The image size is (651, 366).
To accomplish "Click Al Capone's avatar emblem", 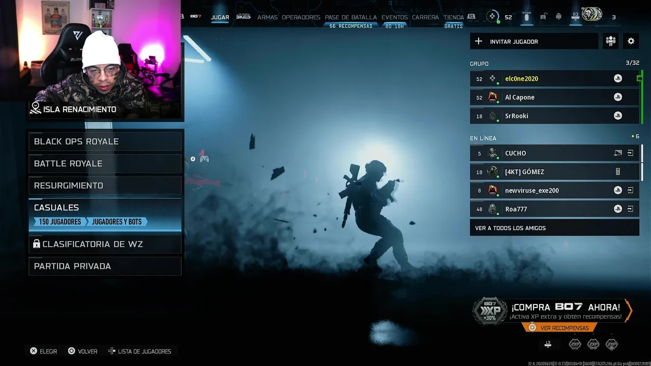I will coord(492,97).
